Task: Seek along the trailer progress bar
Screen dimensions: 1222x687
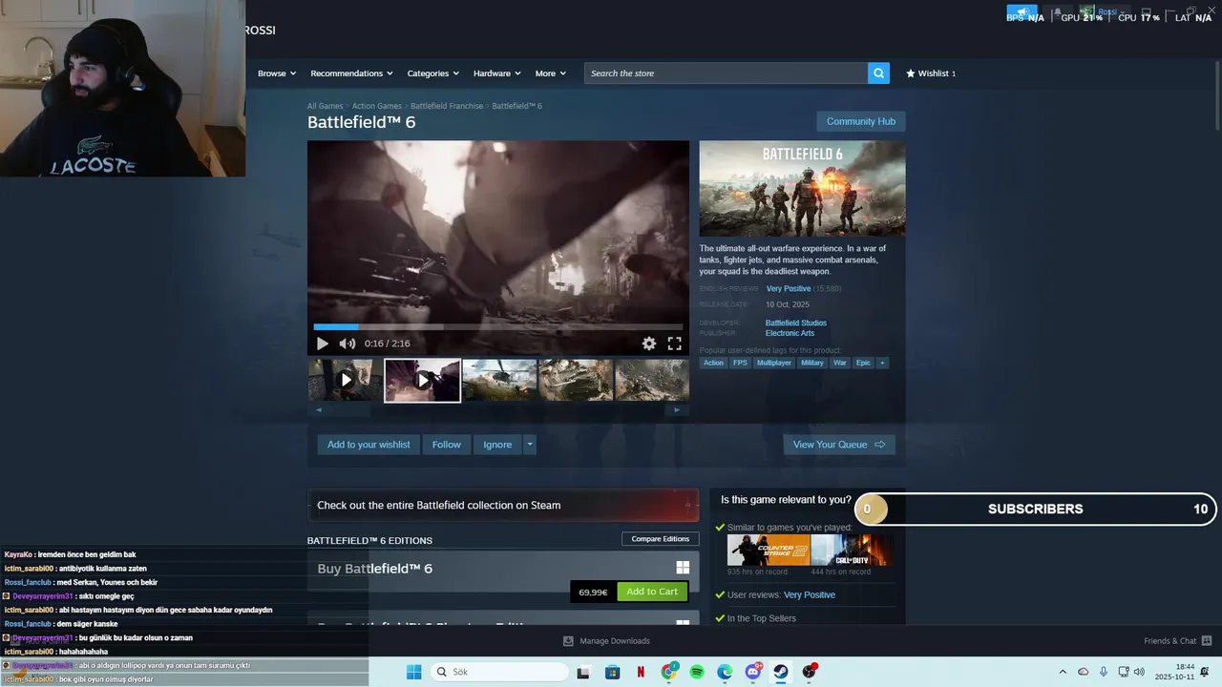Action: 498,327
